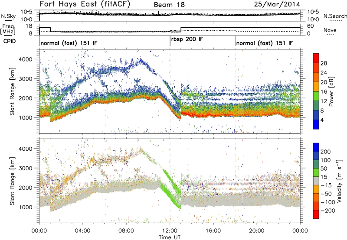Click the '100' tick on Velocity colorbar

tap(326, 160)
